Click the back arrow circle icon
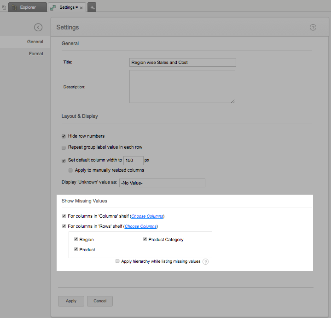Image resolution: width=331 pixels, height=318 pixels. 38,28
